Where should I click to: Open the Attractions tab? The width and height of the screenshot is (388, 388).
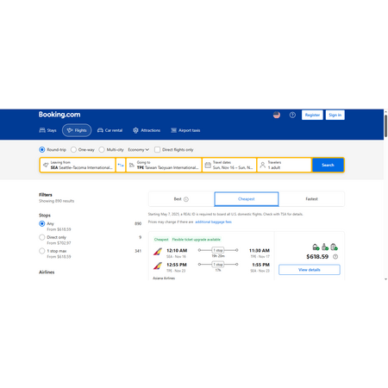(147, 130)
